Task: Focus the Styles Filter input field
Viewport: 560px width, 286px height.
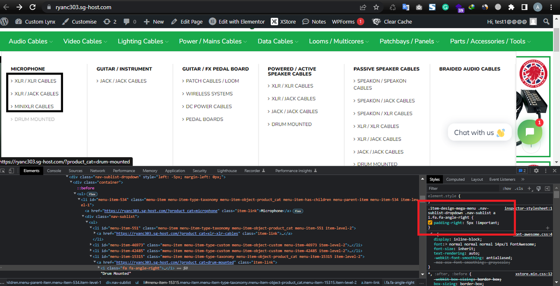Action: click(463, 188)
